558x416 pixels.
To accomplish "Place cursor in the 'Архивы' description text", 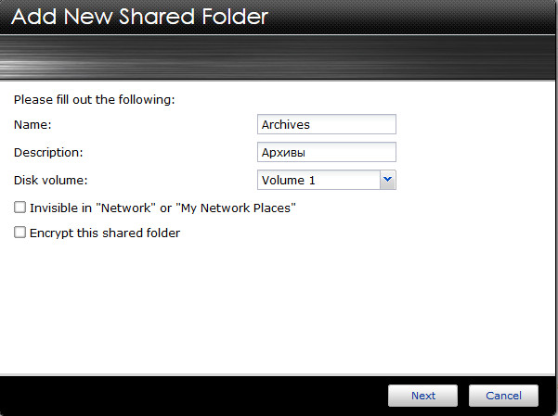I will point(284,152).
